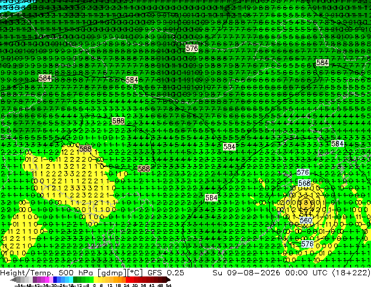
Task: Click the yellow swatch in the temperature legend
Action: coord(95,279)
